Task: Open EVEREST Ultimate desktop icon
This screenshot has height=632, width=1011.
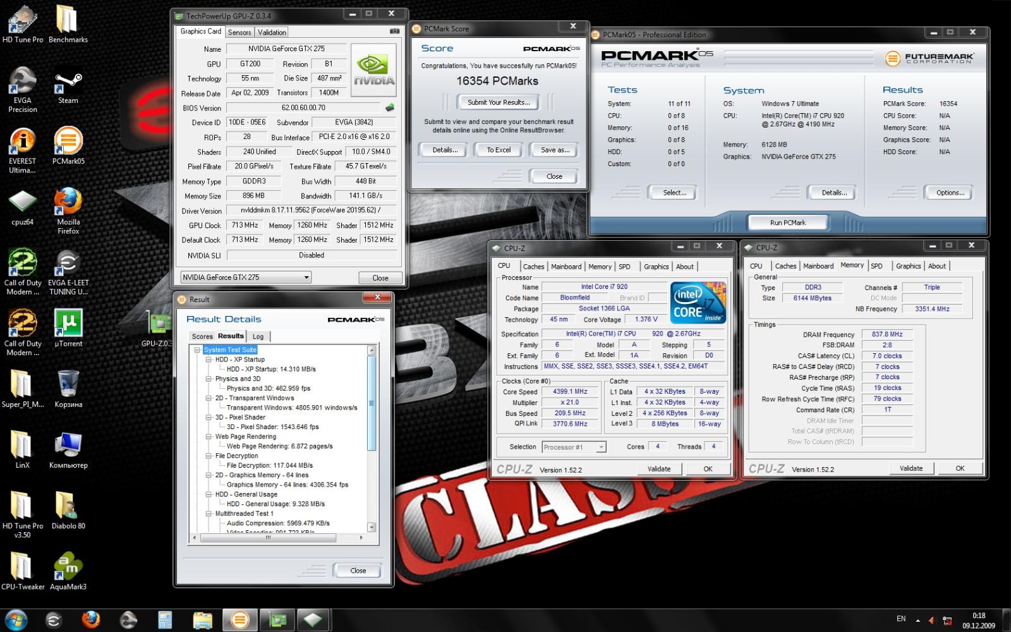Action: coord(23,150)
